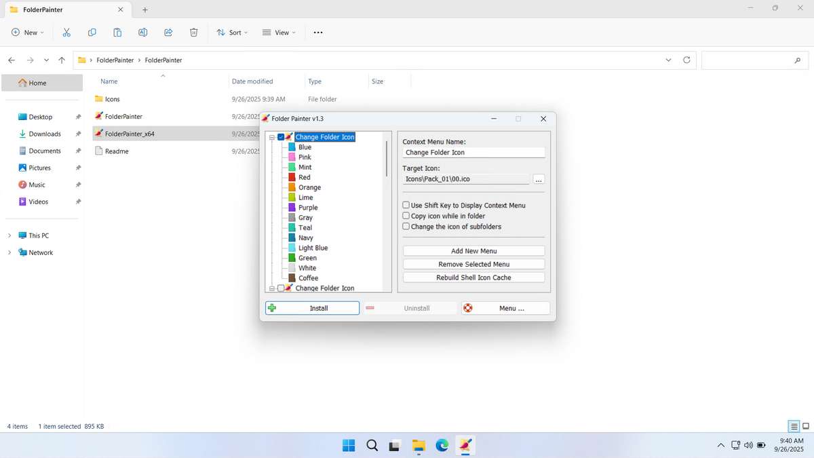The height and width of the screenshot is (458, 814).
Task: Tick Change the icon of subfolders
Action: point(406,227)
